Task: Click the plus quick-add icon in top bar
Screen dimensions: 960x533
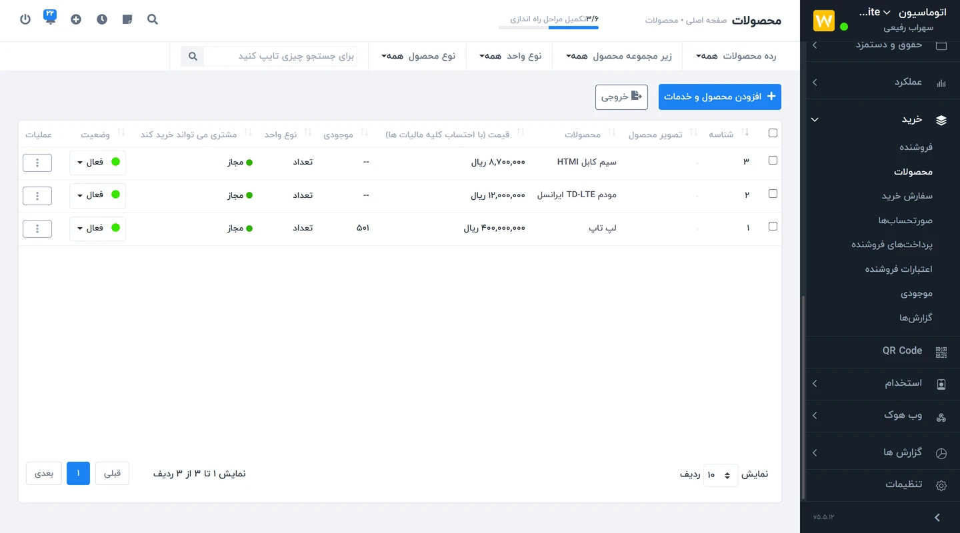Action: [x=76, y=19]
